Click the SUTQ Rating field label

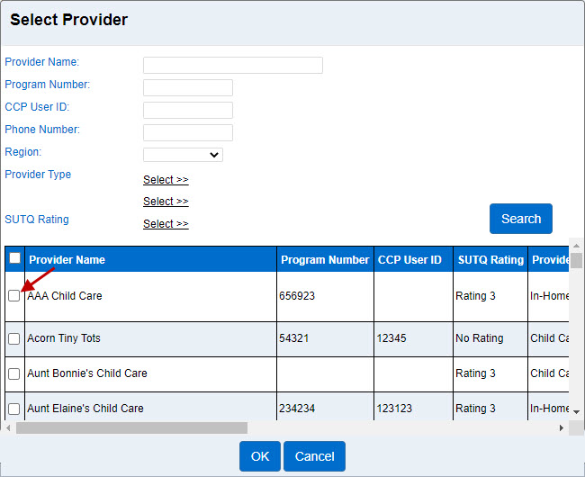coord(37,220)
